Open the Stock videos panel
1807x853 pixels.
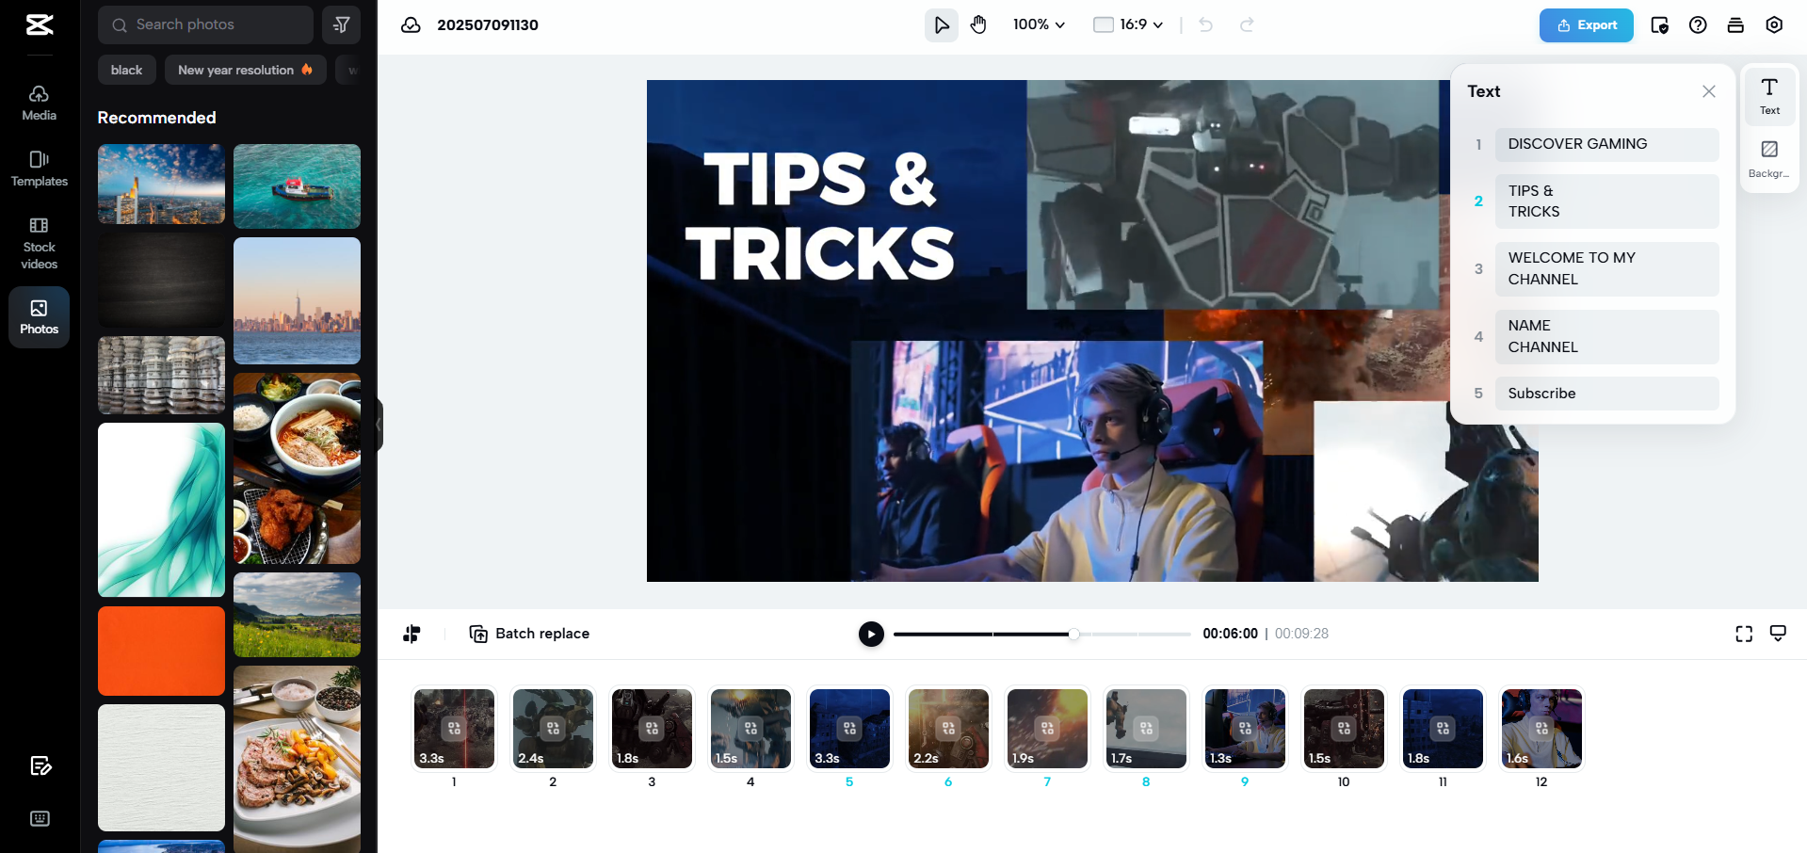[x=39, y=243]
